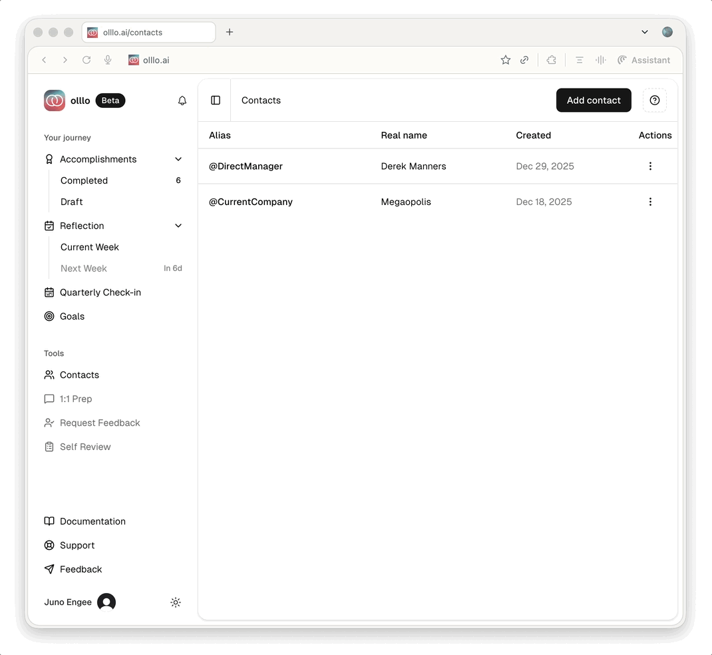Open the Documentation link
The width and height of the screenshot is (712, 655).
point(92,521)
